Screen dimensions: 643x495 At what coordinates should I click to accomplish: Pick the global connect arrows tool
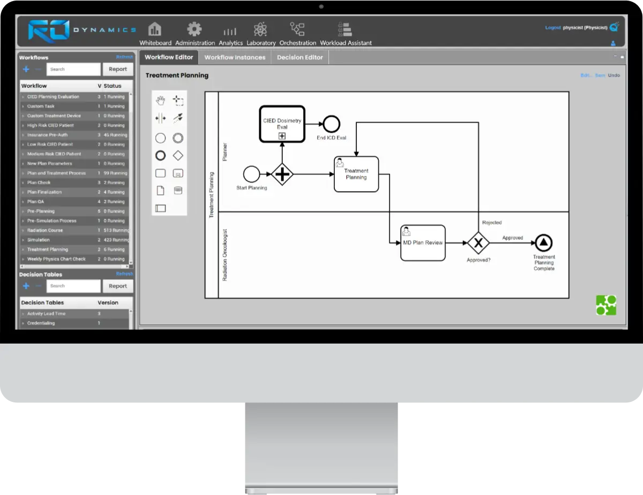pyautogui.click(x=178, y=118)
